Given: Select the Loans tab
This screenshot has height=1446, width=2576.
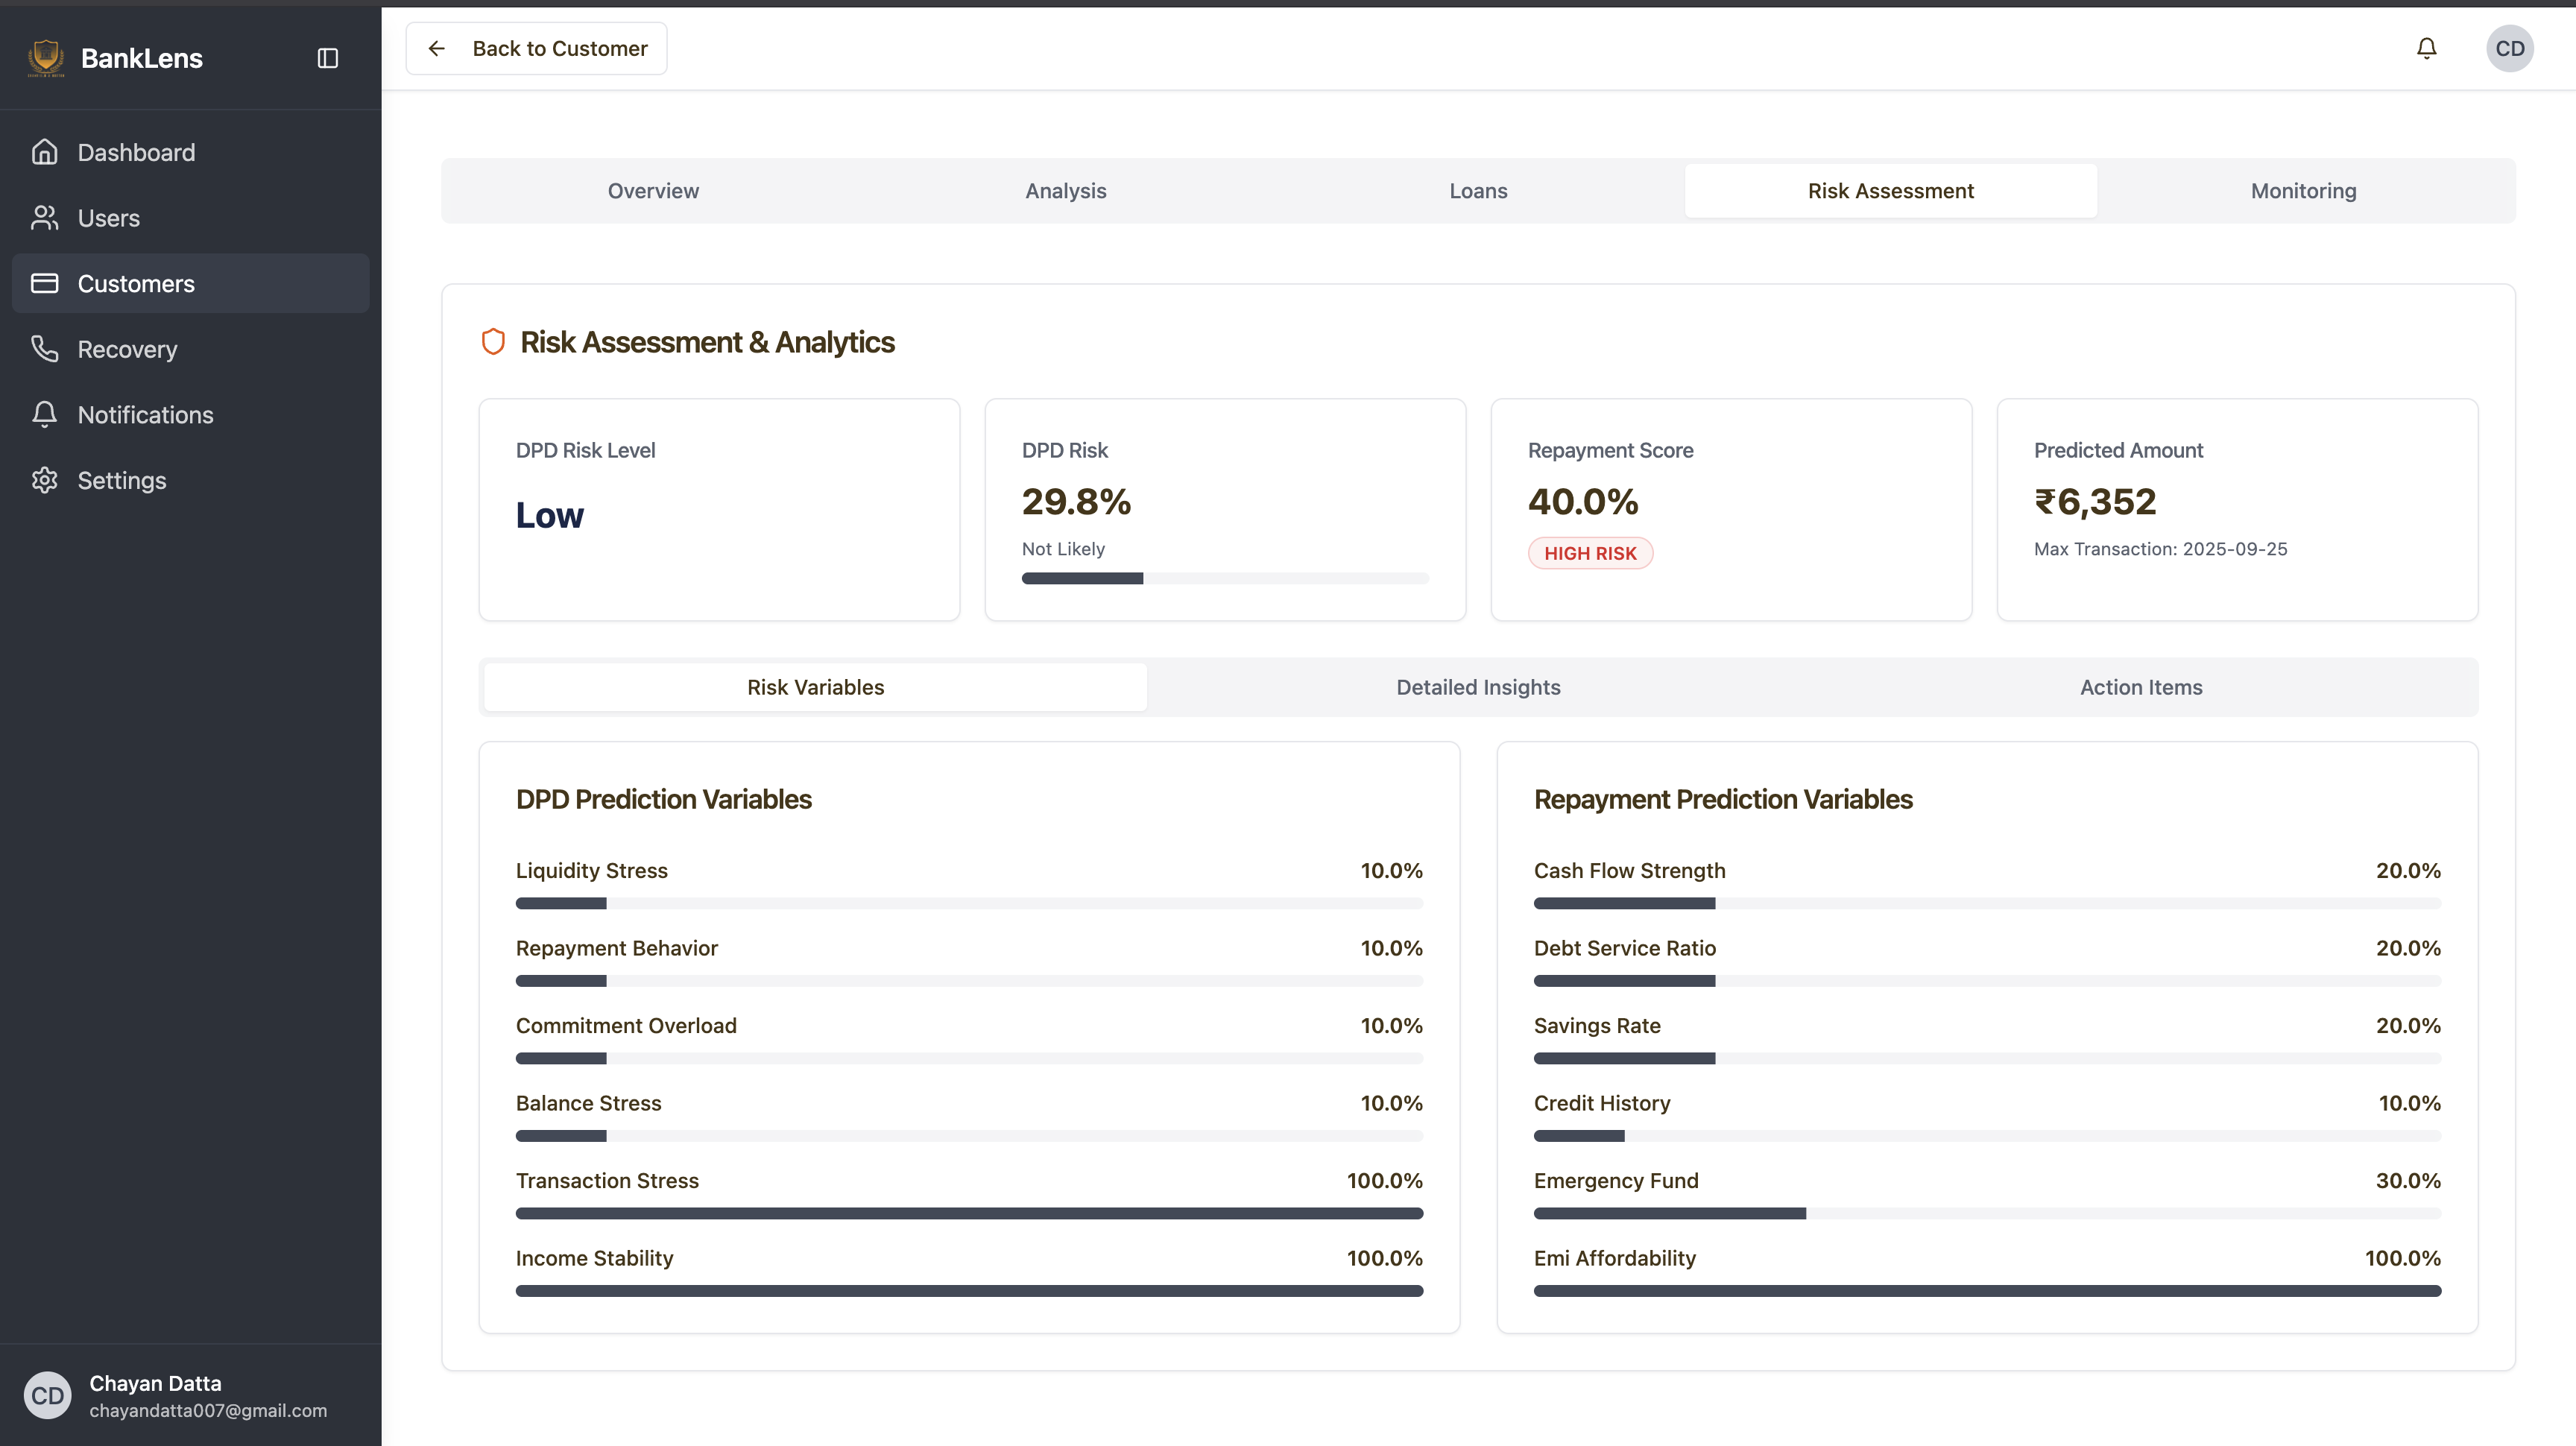Looking at the screenshot, I should pos(1478,191).
